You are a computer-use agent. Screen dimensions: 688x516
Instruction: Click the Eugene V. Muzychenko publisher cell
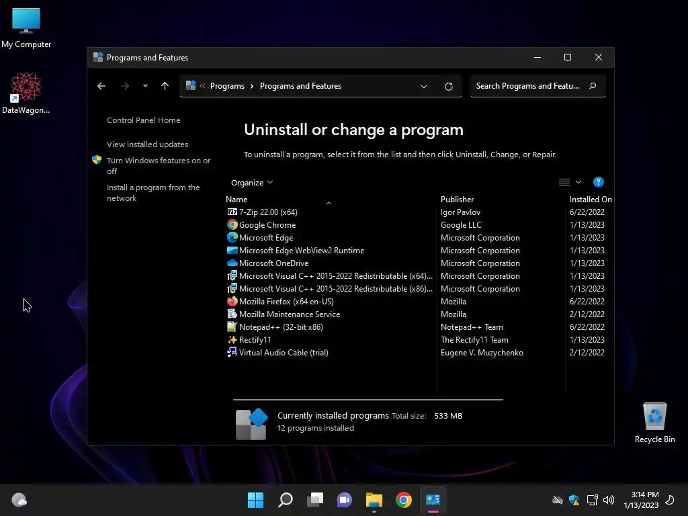pos(482,352)
